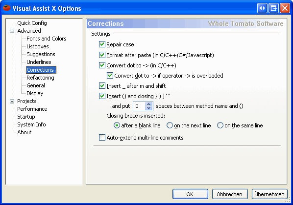Enable Auto-extend multi-line comments
The width and height of the screenshot is (293, 205).
coord(102,138)
